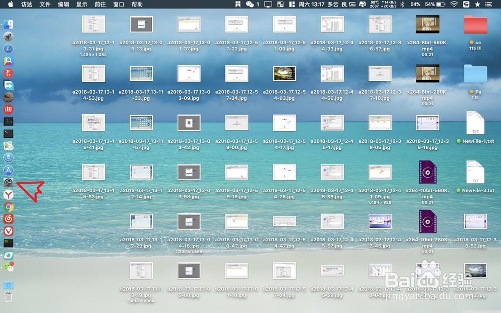
Task: Open Notification Center list icon
Action: pyautogui.click(x=488, y=4)
